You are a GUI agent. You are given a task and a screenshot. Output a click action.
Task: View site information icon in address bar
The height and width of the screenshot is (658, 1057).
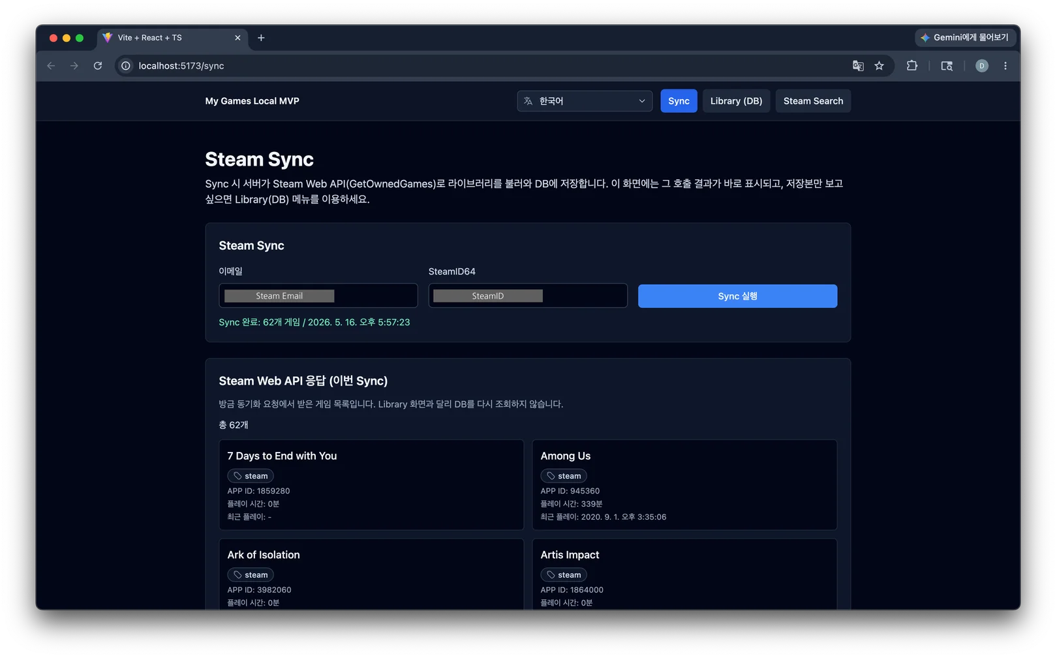126,66
